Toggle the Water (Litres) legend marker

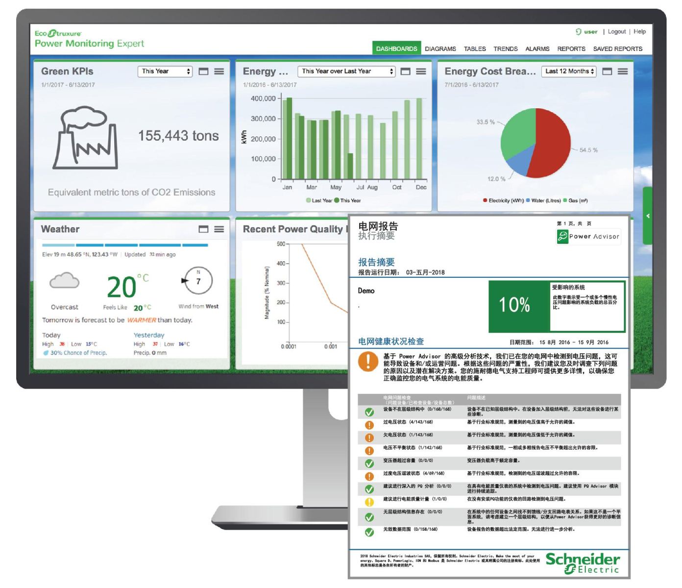528,200
